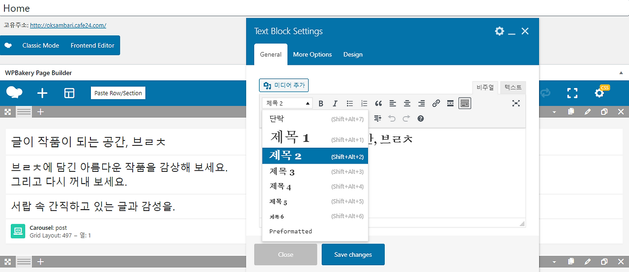Insert Read More tag

click(x=450, y=103)
